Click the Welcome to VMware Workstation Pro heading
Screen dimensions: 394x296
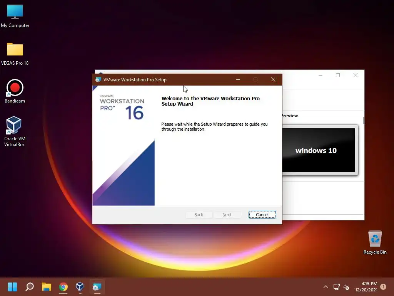210,101
